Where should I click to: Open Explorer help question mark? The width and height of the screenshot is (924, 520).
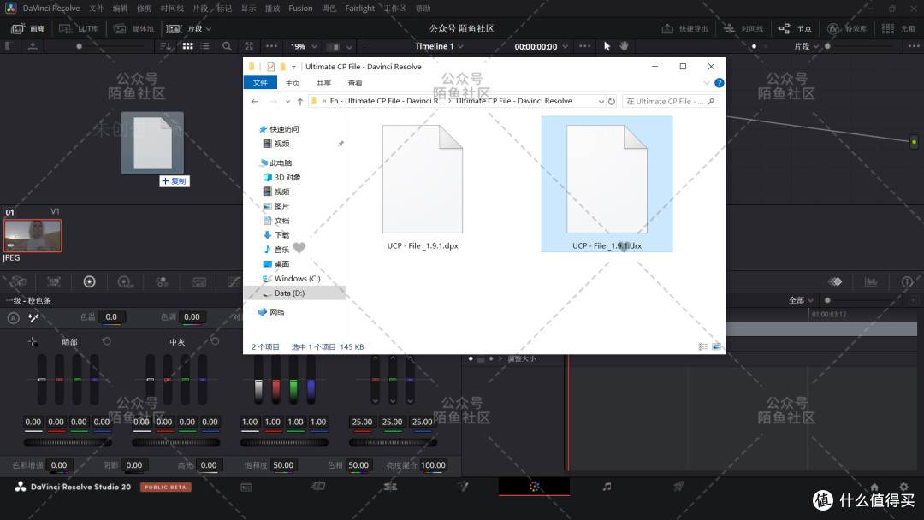(x=719, y=83)
